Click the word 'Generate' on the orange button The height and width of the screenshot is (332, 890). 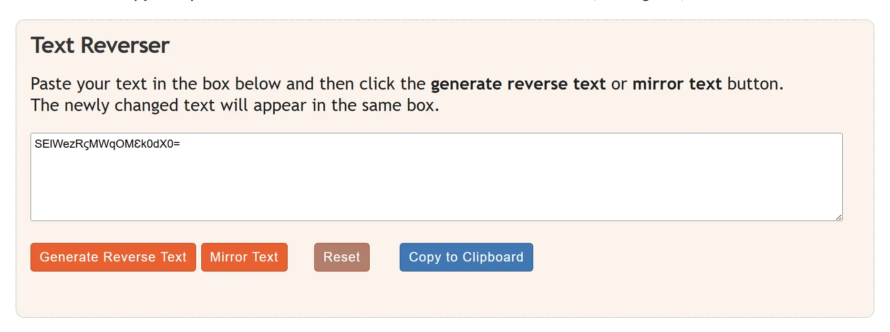coord(70,257)
